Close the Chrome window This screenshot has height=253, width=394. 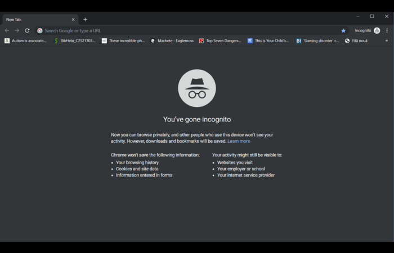[387, 16]
